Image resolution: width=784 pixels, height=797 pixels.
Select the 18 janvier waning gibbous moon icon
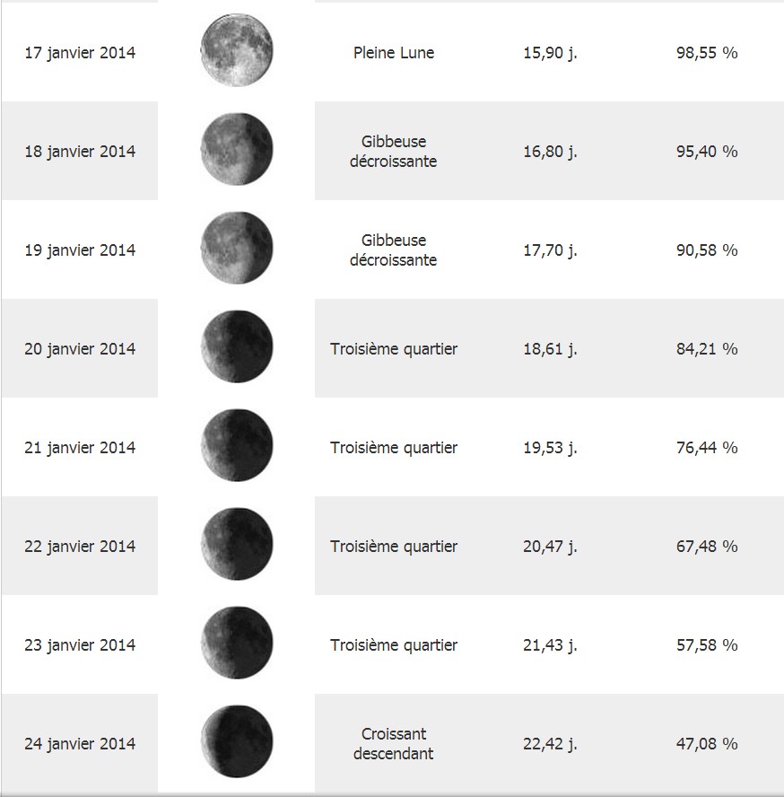237,149
